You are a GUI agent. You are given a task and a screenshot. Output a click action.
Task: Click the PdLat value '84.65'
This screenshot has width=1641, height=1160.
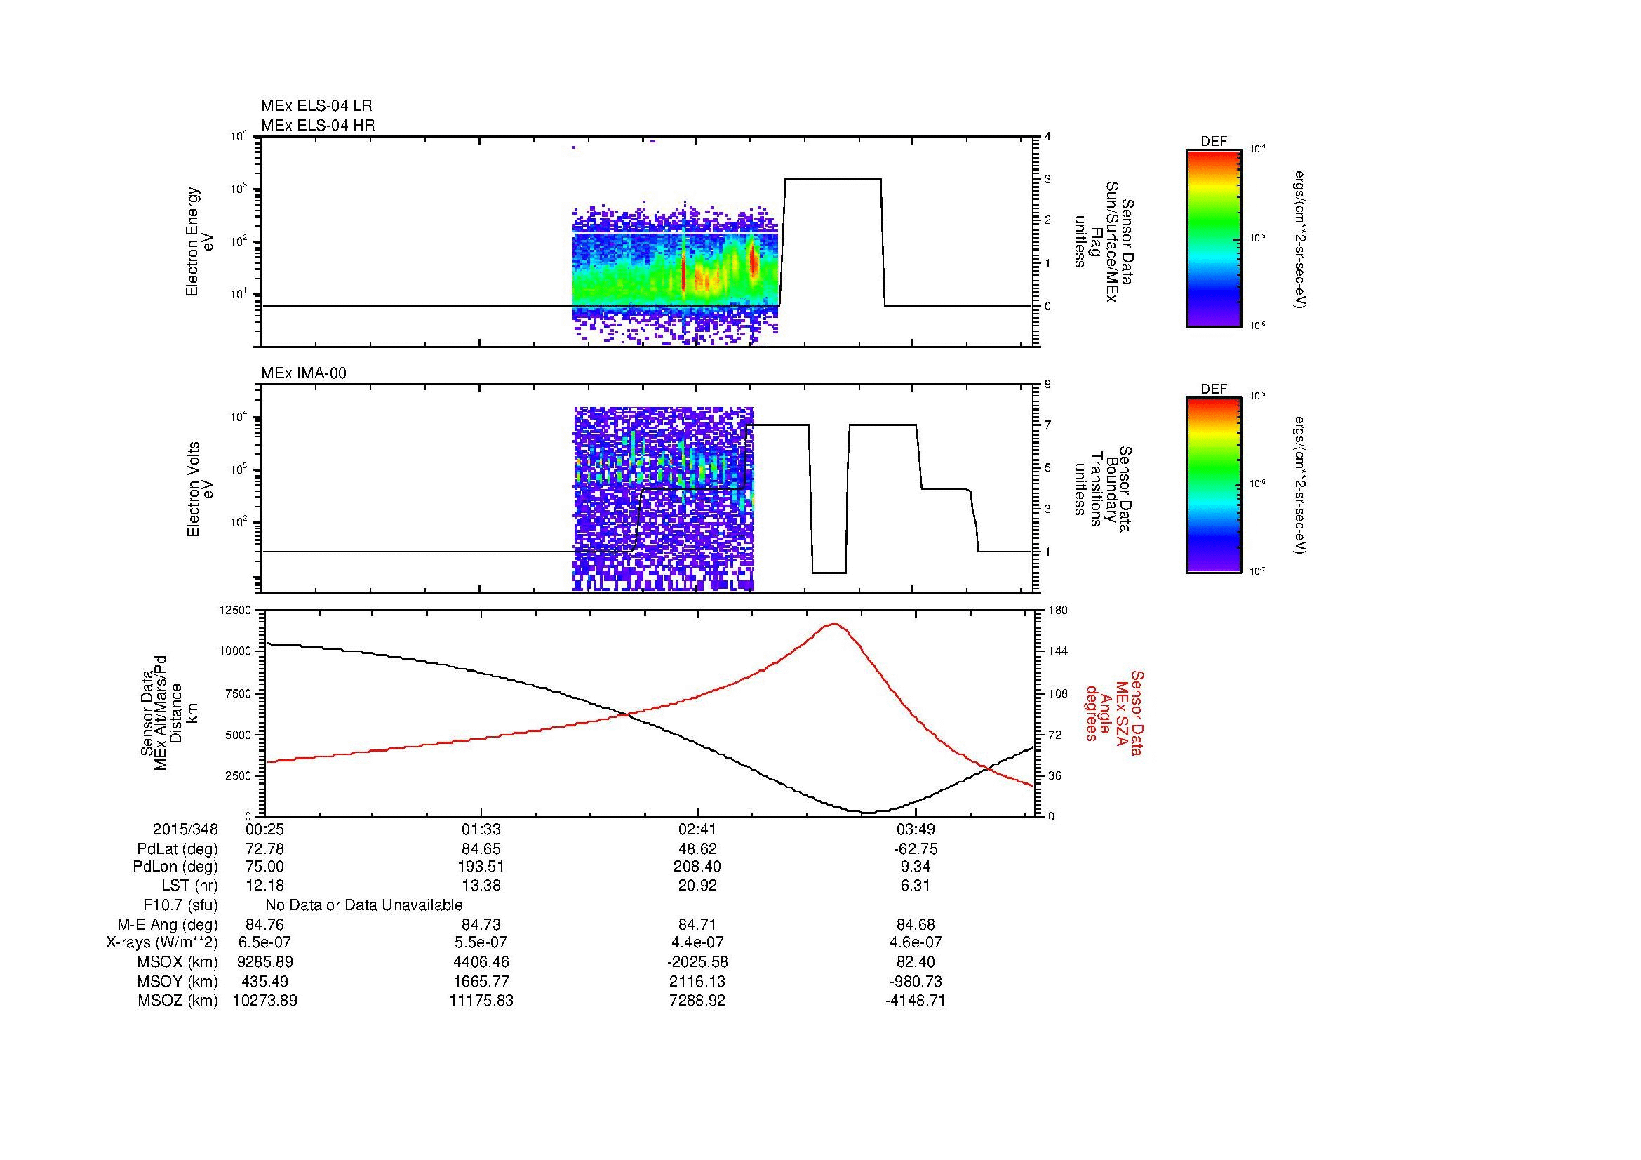pyautogui.click(x=481, y=849)
